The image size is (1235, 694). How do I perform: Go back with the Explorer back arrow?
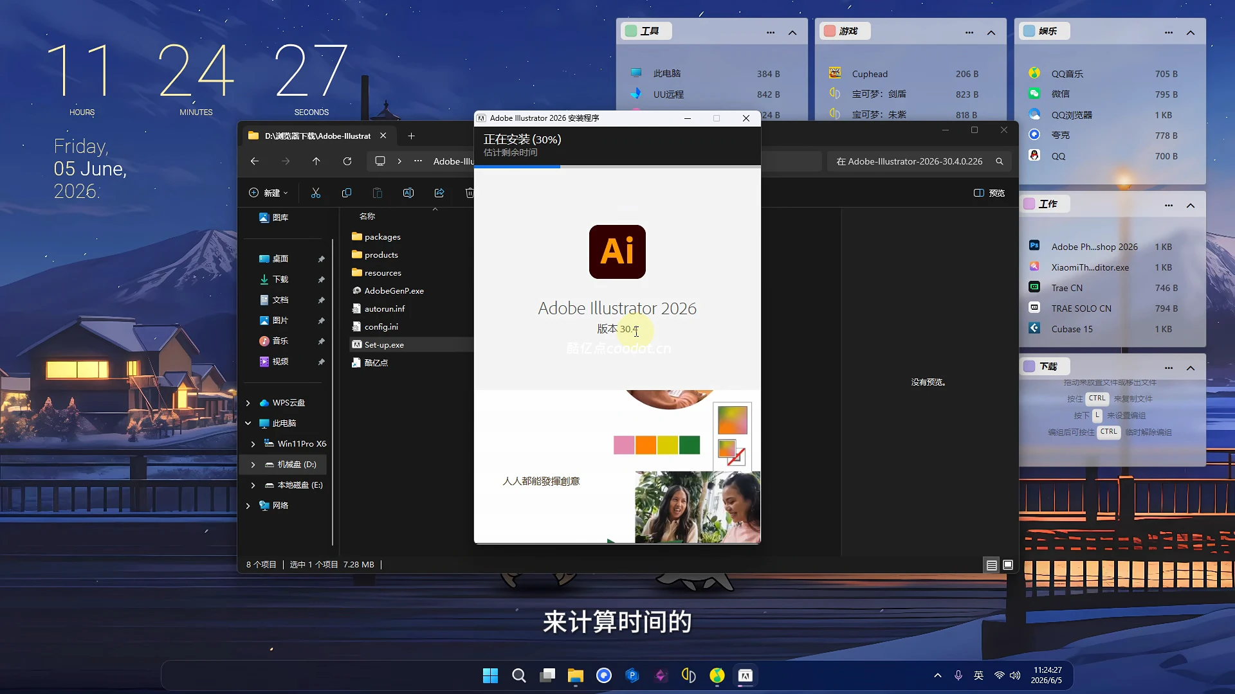[254, 161]
